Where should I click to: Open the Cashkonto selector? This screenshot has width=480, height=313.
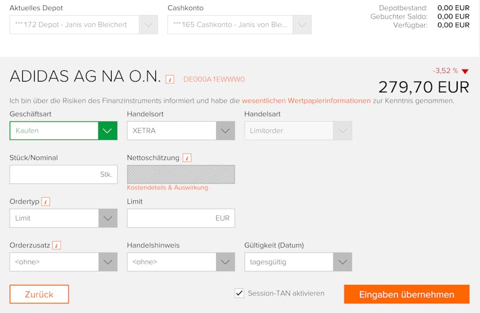click(x=239, y=25)
